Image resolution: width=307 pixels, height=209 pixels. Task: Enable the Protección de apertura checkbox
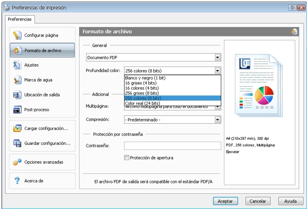pos(126,158)
